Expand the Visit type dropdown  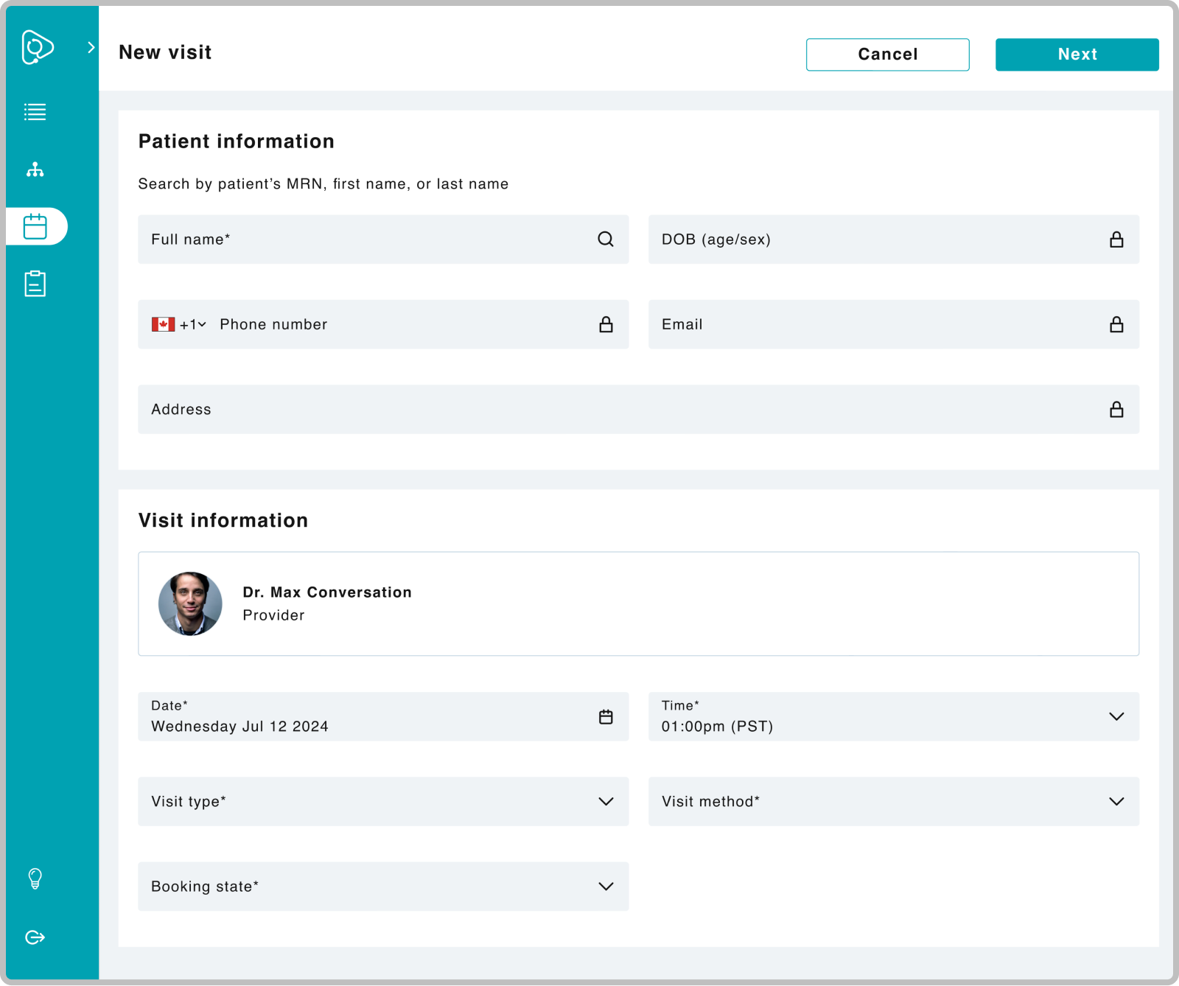pyautogui.click(x=605, y=802)
